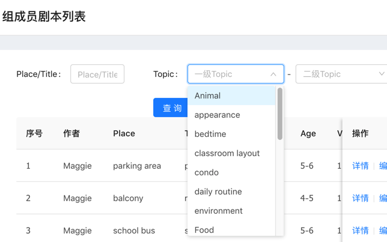Click the Age column header
387x242 pixels.
point(308,133)
